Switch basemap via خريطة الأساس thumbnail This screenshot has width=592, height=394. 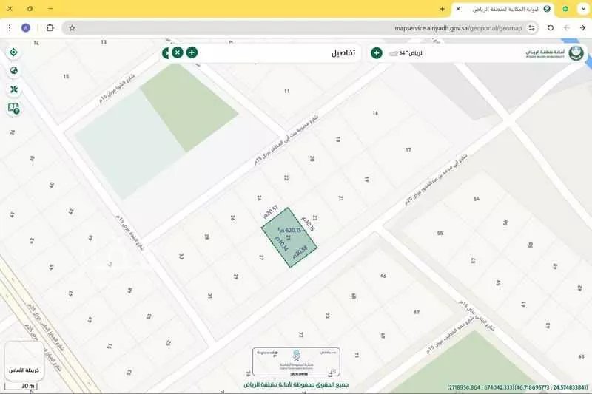(24, 361)
